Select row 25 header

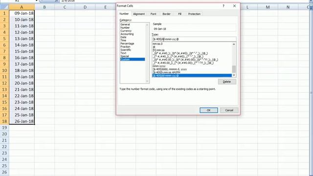point(4,166)
